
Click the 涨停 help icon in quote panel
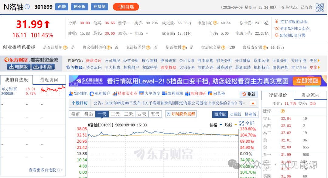[283, 111]
